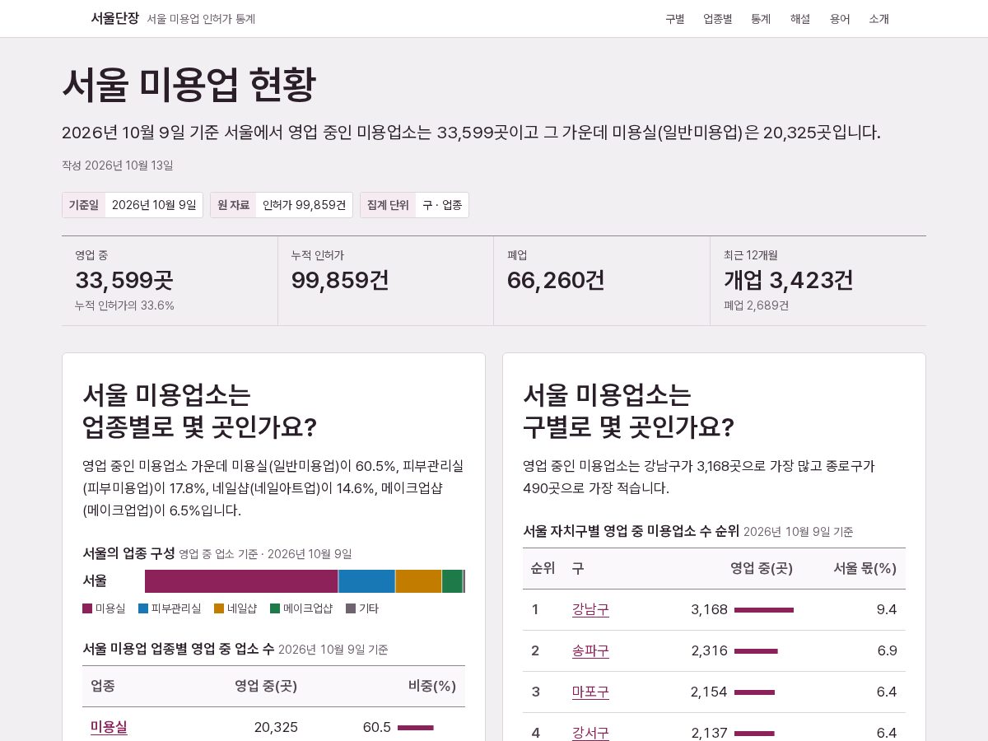
Task: Open the 미용실 category link in table
Action: 109,727
